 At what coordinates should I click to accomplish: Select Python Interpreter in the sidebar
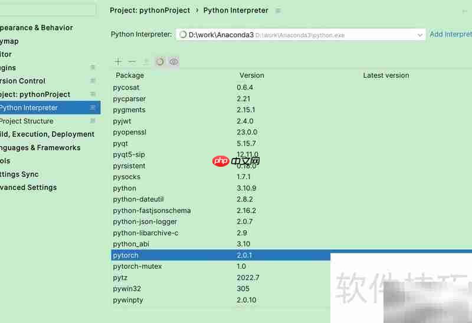pyautogui.click(x=50, y=108)
